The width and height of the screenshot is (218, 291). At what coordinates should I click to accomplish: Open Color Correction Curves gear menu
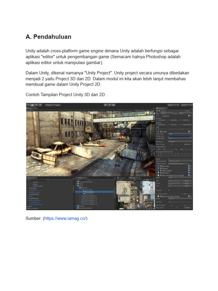[x=191, y=175]
